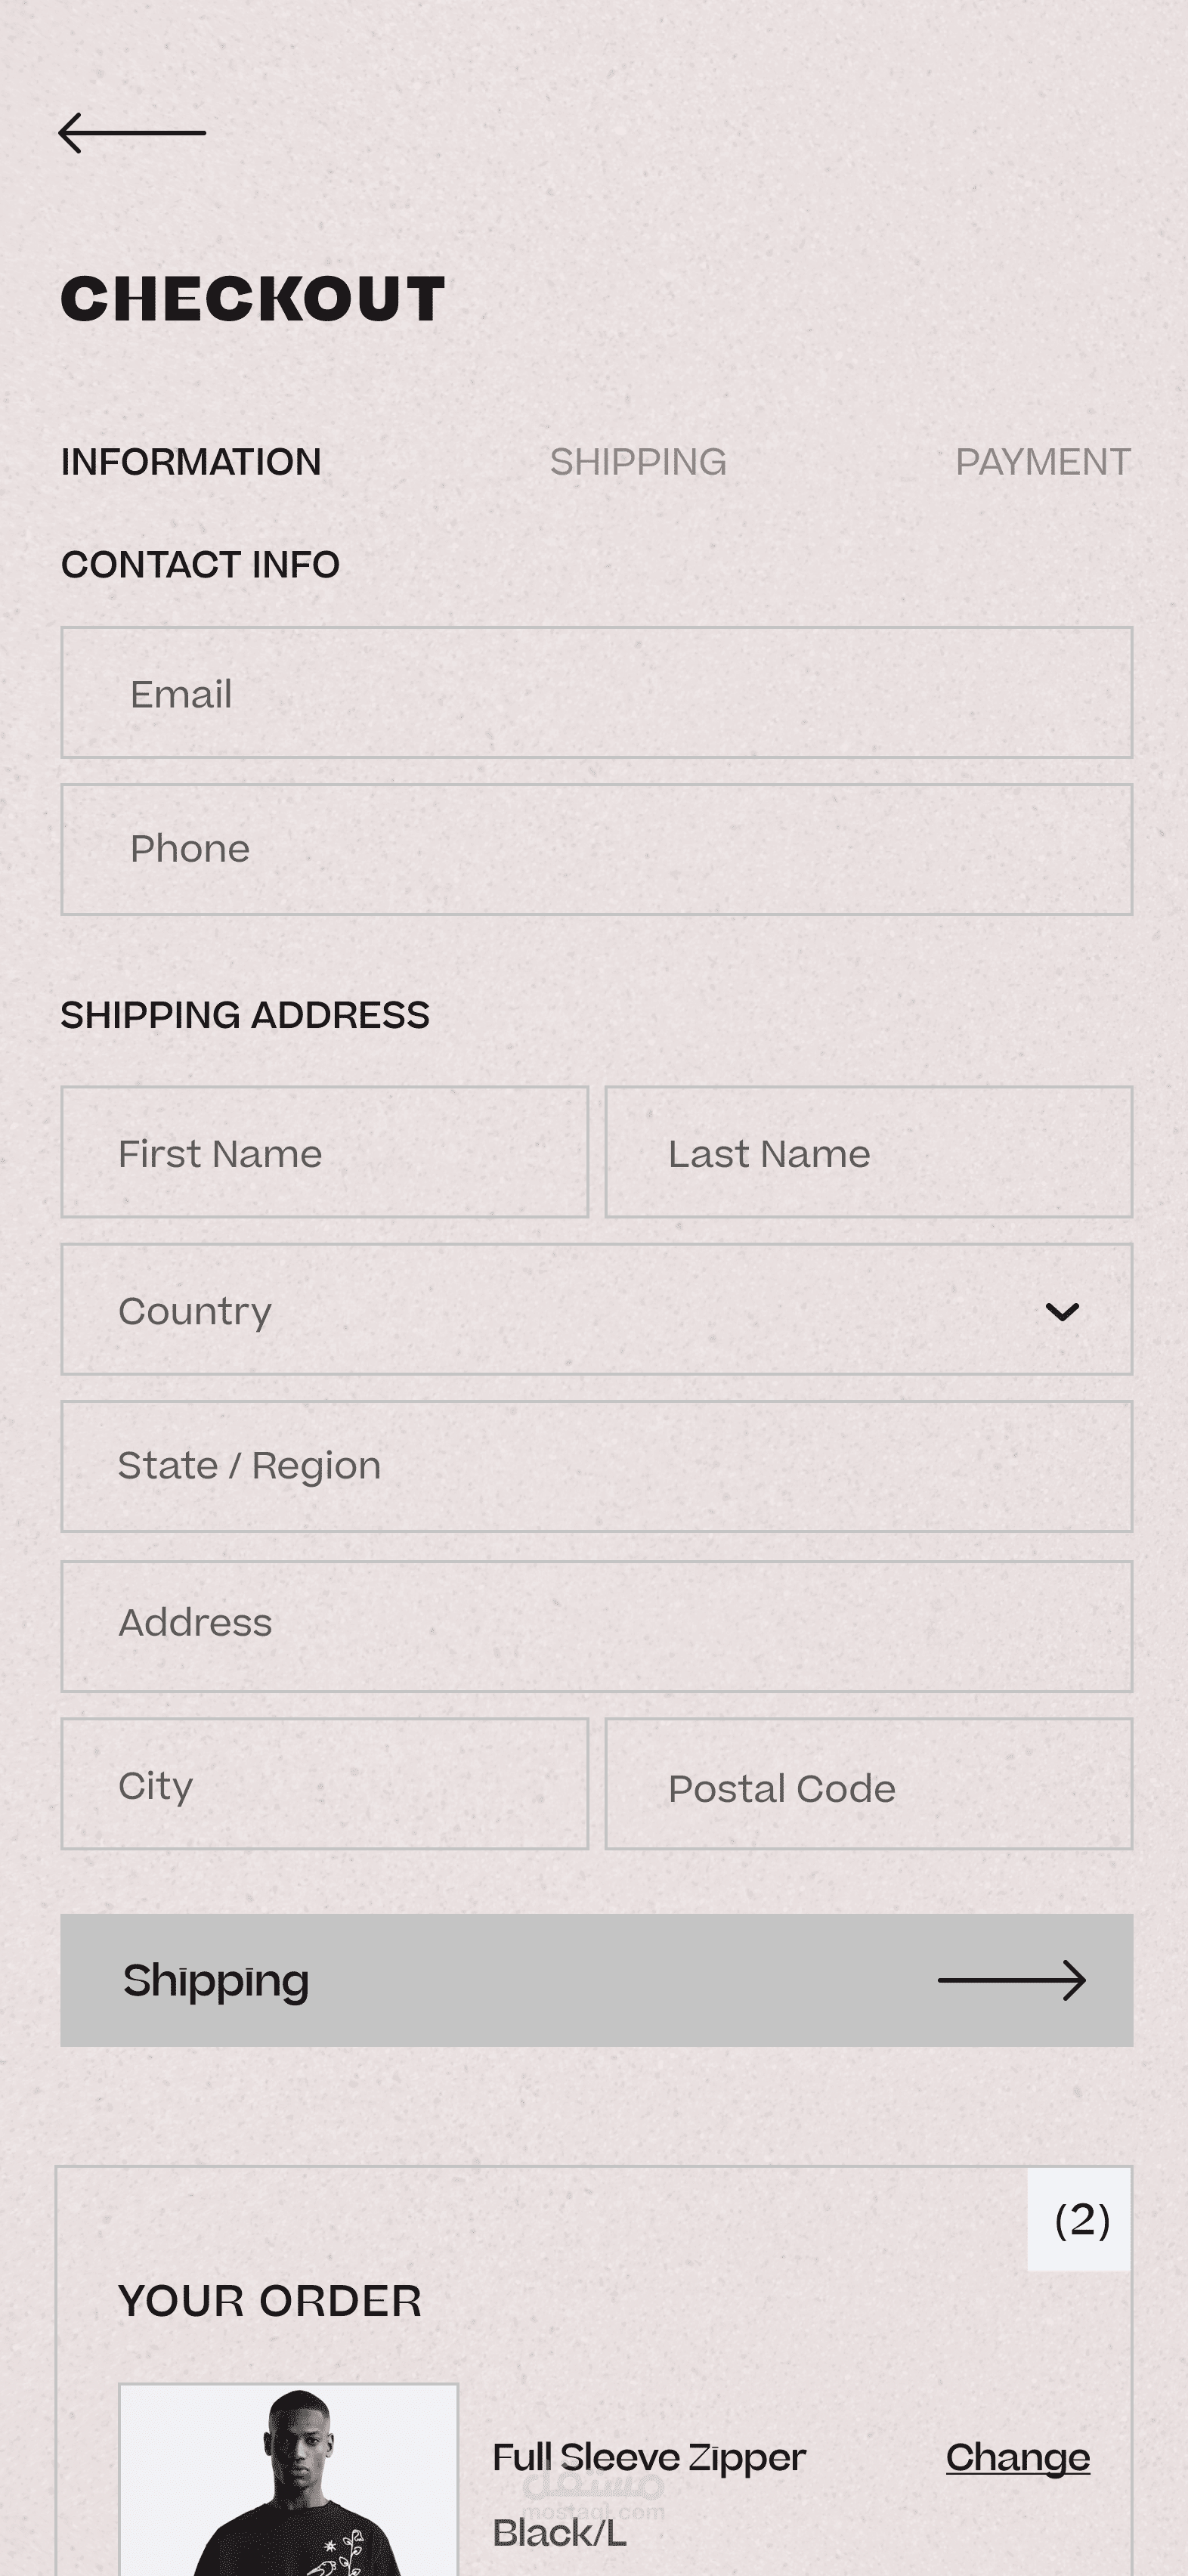Click the right arrow on Shipping button
Image resolution: width=1188 pixels, height=2576 pixels.
coord(1012,1980)
